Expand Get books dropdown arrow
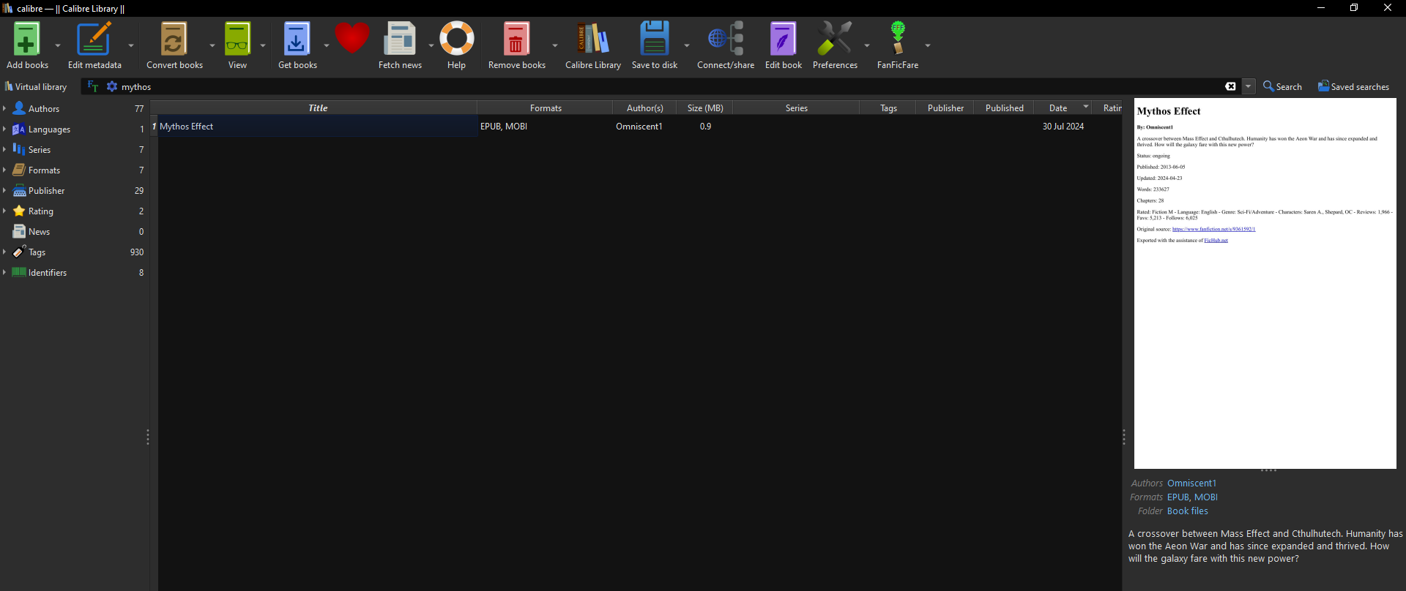 coord(327,45)
